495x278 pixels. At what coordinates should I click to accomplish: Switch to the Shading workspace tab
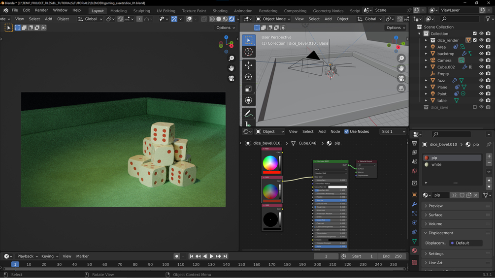click(x=220, y=10)
